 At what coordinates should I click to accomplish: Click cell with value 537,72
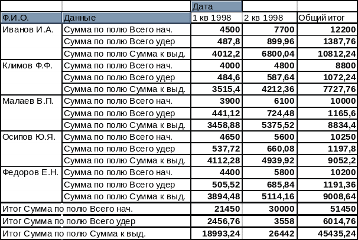click(216, 149)
